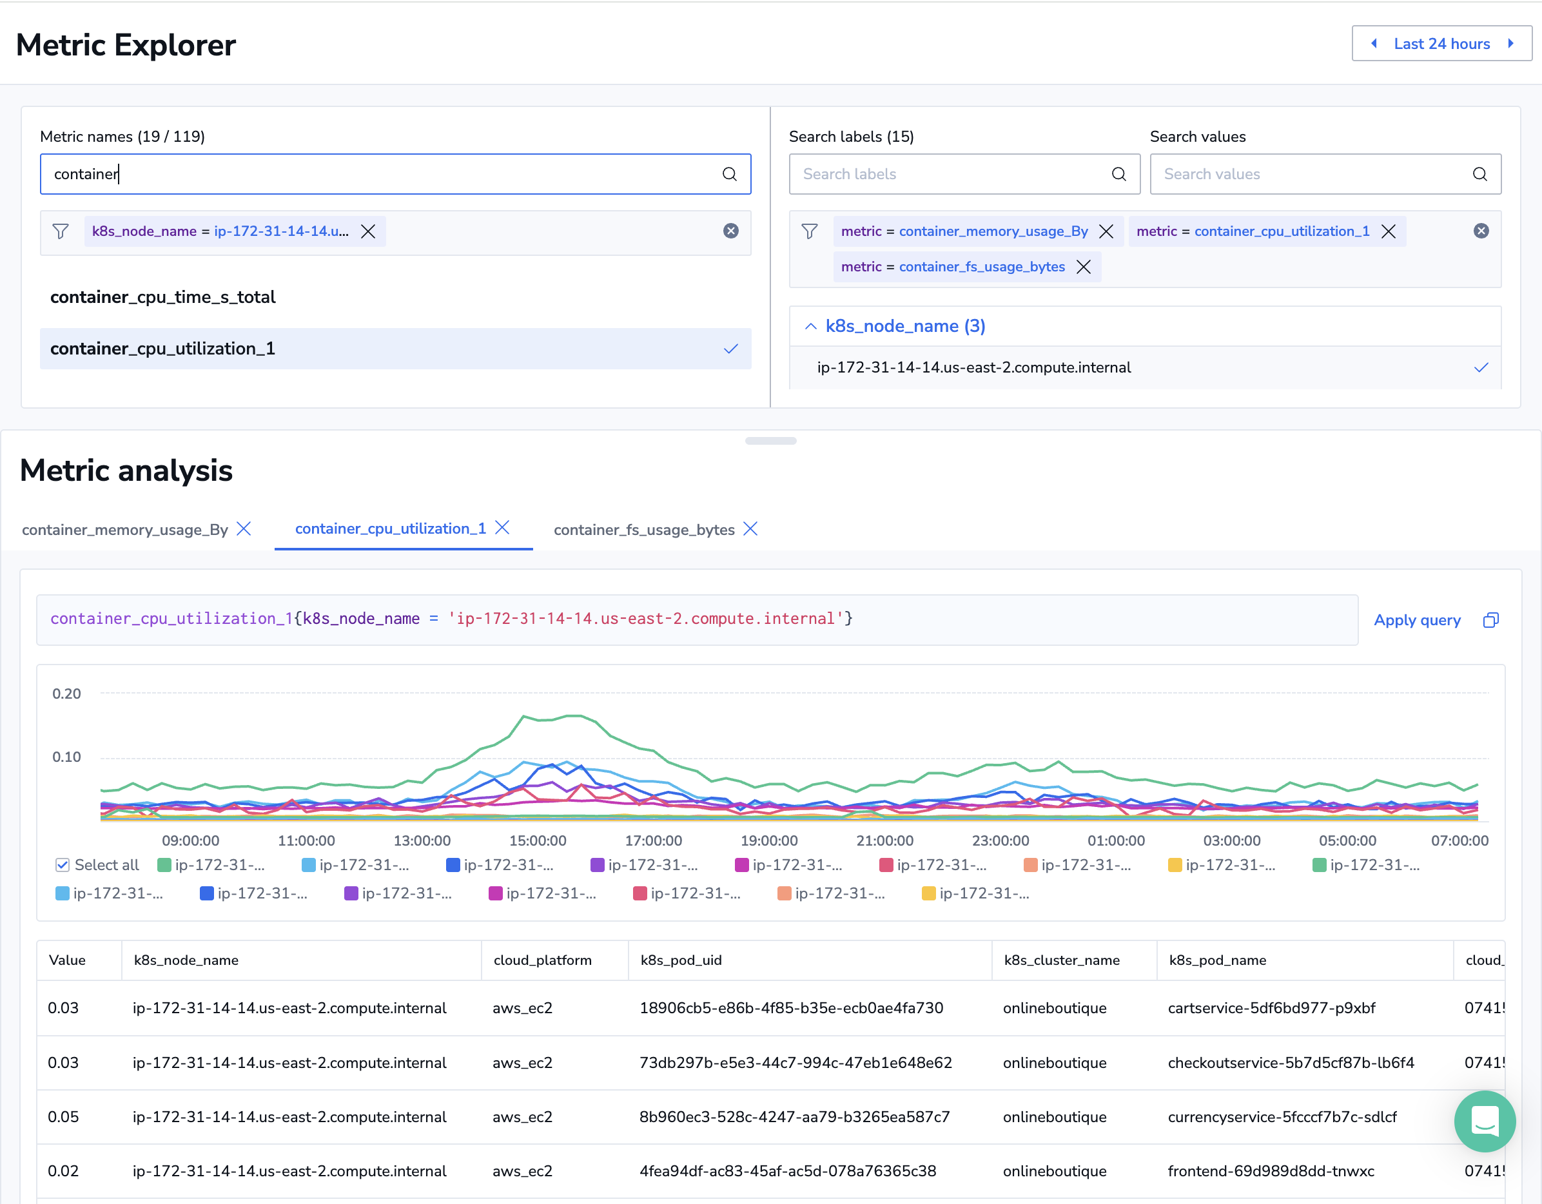Click the next time range arrow
Image resolution: width=1542 pixels, height=1204 pixels.
(x=1510, y=44)
